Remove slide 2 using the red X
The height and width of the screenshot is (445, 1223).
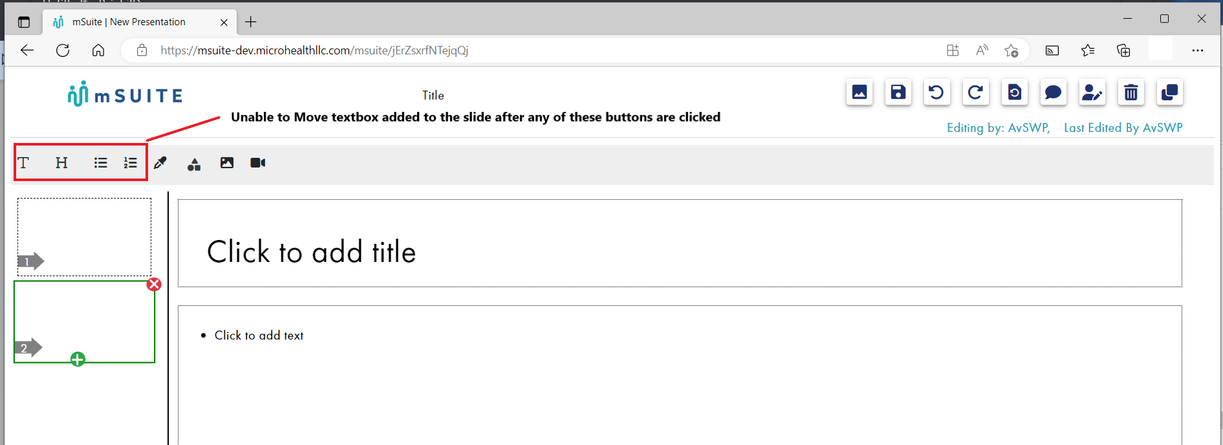[154, 284]
